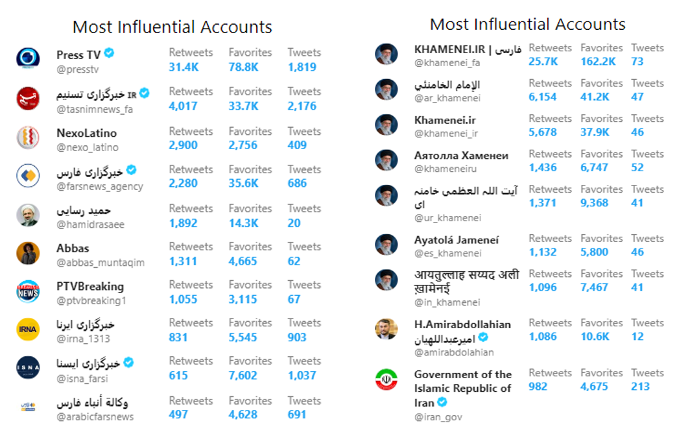677x432 pixels.
Task: Select the PTVBreaking news avatar
Action: (x=28, y=291)
